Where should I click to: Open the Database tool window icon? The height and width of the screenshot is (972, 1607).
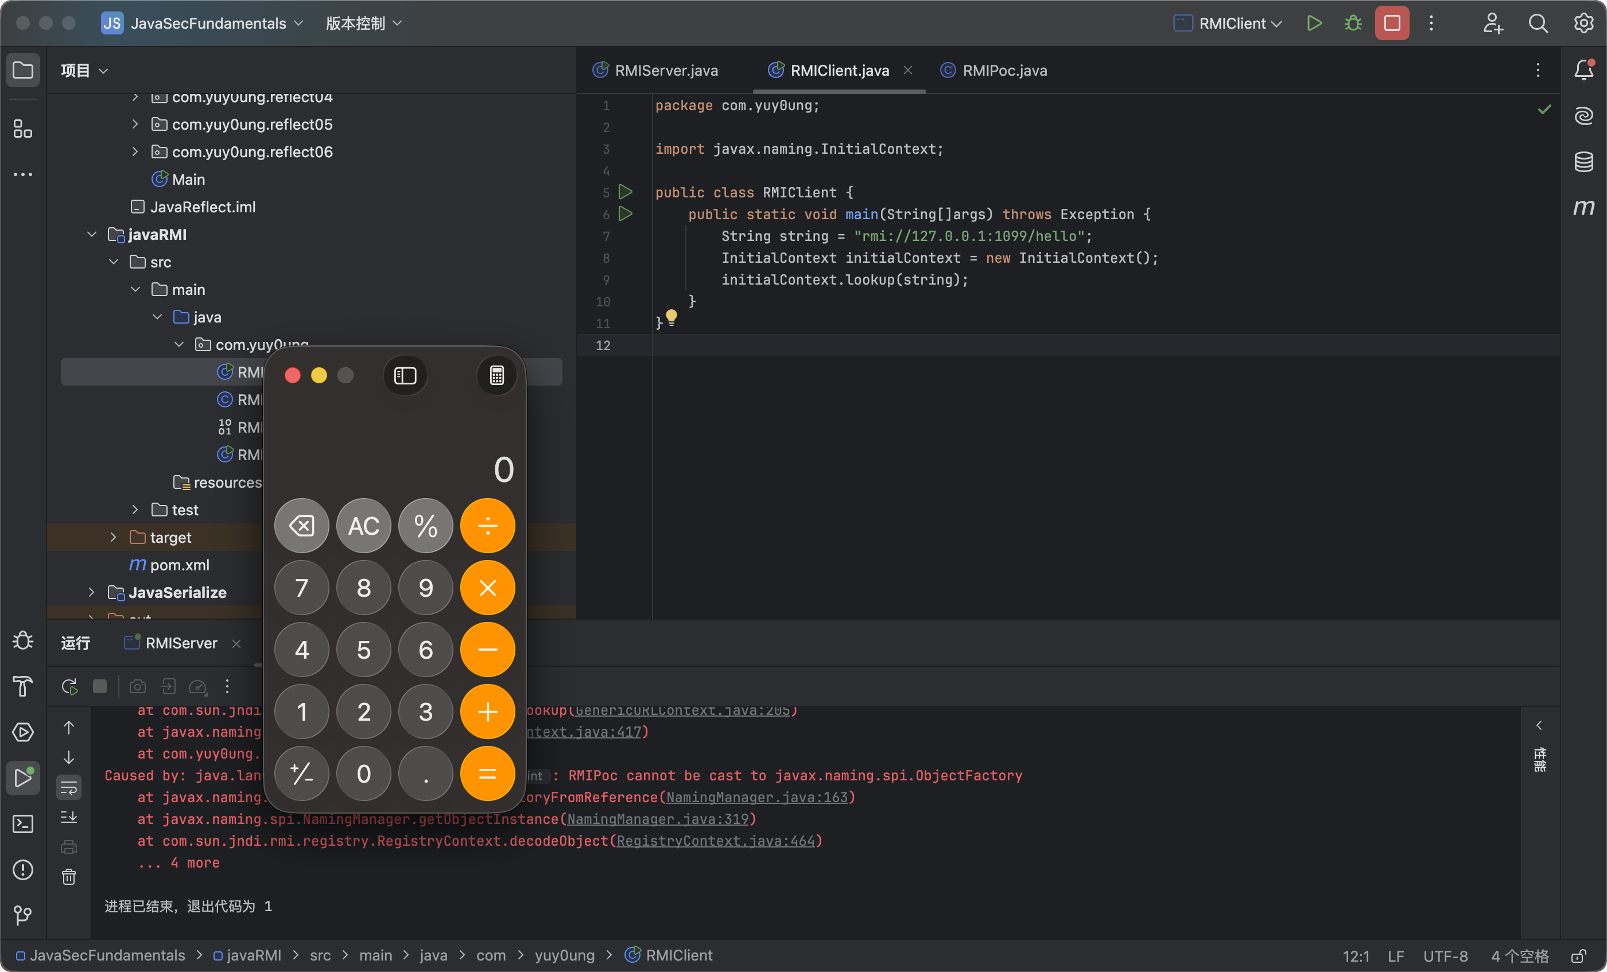tap(1583, 162)
